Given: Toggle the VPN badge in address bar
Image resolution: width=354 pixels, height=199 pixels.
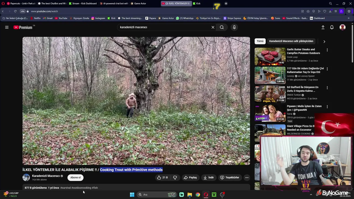Looking at the screenshot, I should pyautogui.click(x=23, y=11).
